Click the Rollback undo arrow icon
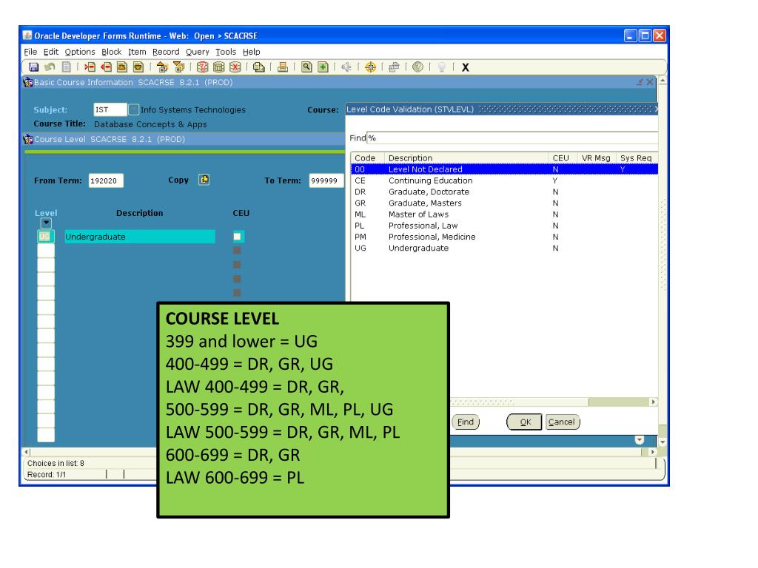Screen dimensions: 758x568 [x=50, y=67]
